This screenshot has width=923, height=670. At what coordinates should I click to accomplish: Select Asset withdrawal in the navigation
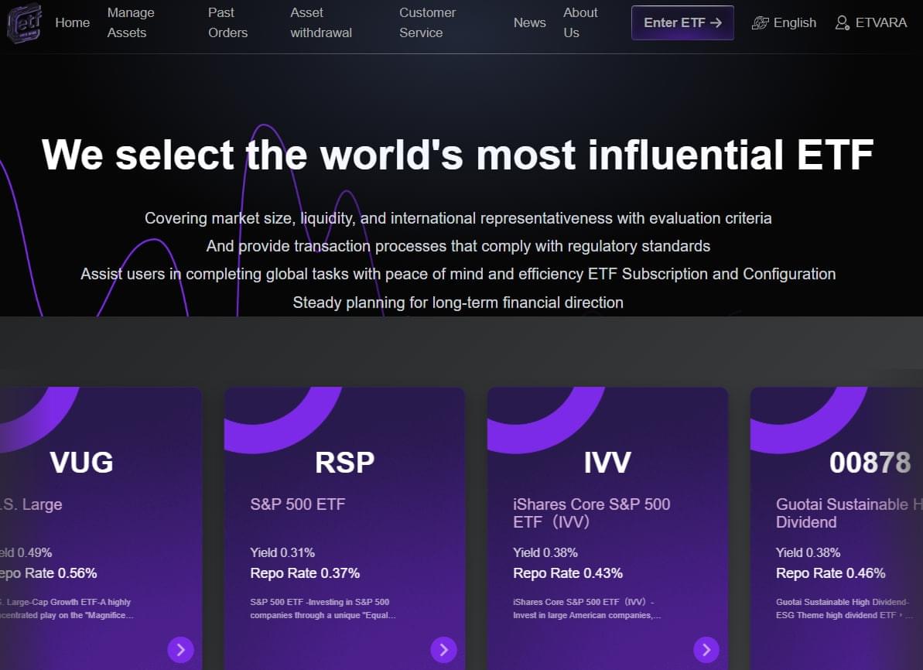click(320, 22)
